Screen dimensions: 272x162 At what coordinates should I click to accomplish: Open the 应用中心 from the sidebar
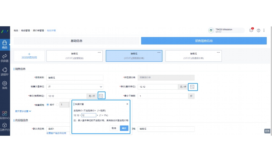(5, 116)
